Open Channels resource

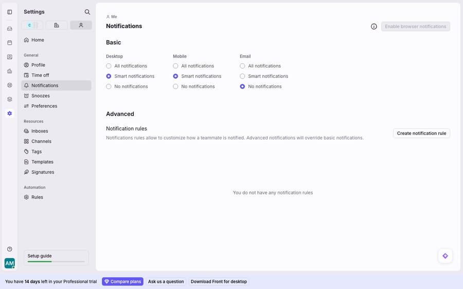click(x=56, y=141)
